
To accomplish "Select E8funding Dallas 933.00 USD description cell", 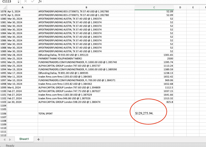I will (86, 55).
